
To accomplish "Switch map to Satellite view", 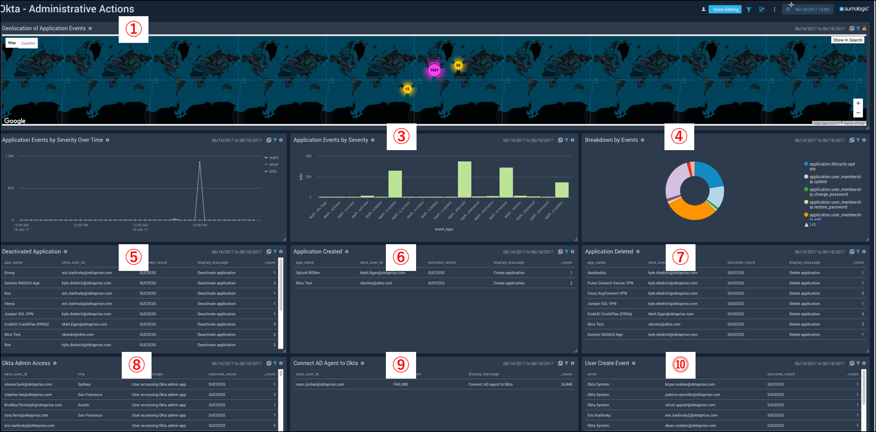I will tap(28, 43).
